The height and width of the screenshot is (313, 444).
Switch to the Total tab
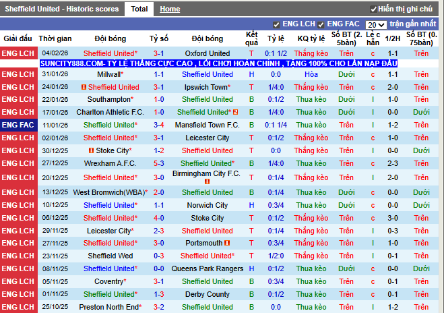(x=139, y=9)
